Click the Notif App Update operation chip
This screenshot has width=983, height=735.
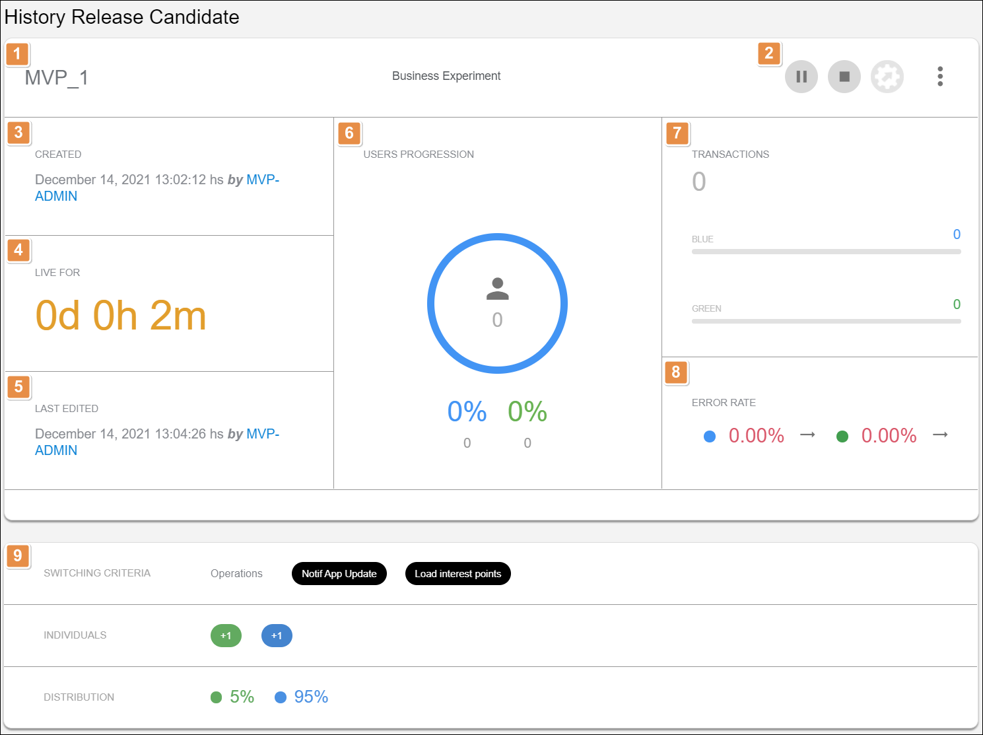[x=339, y=574]
